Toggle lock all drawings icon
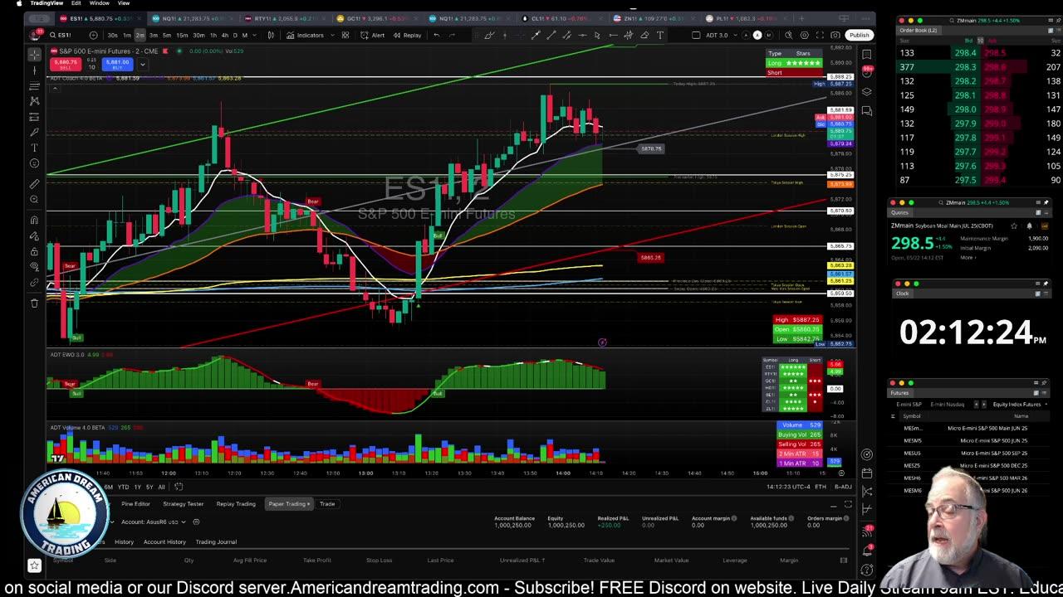Screen dimensions: 1063x597 (x=34, y=250)
